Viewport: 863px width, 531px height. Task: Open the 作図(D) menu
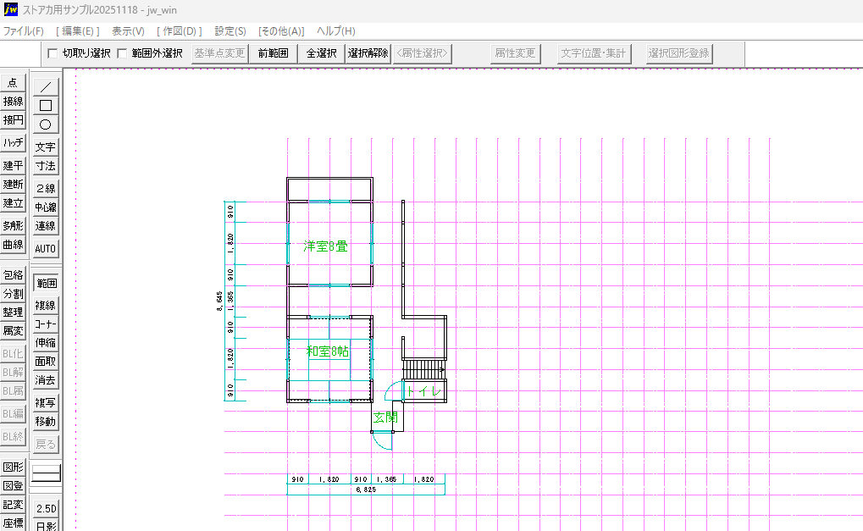point(179,30)
